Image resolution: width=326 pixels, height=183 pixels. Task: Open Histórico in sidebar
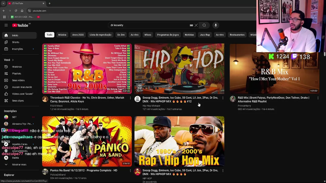(19, 67)
